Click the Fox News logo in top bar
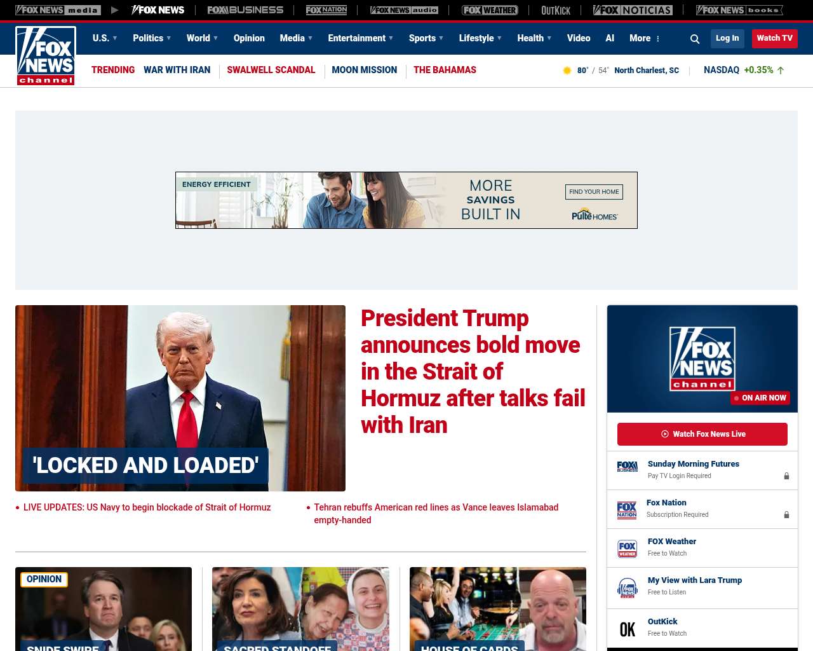Viewport: 813px width, 651px height. (x=158, y=10)
